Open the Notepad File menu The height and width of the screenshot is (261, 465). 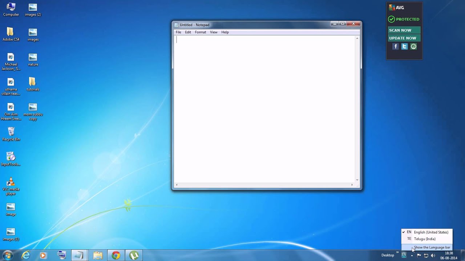178,32
